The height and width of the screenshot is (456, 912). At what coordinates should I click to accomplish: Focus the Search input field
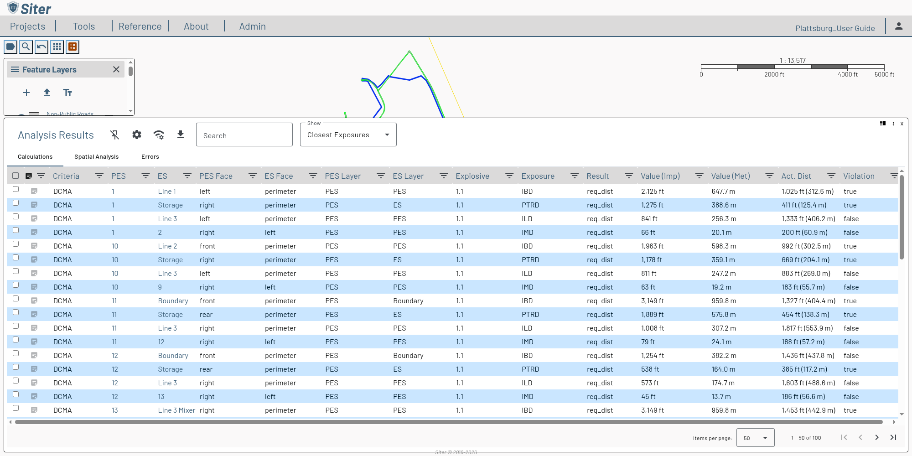[x=244, y=135]
